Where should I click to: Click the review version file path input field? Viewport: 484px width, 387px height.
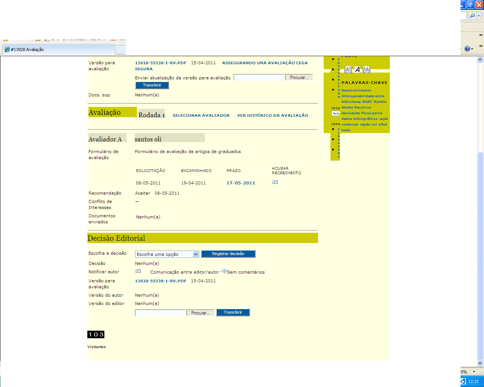coord(259,77)
